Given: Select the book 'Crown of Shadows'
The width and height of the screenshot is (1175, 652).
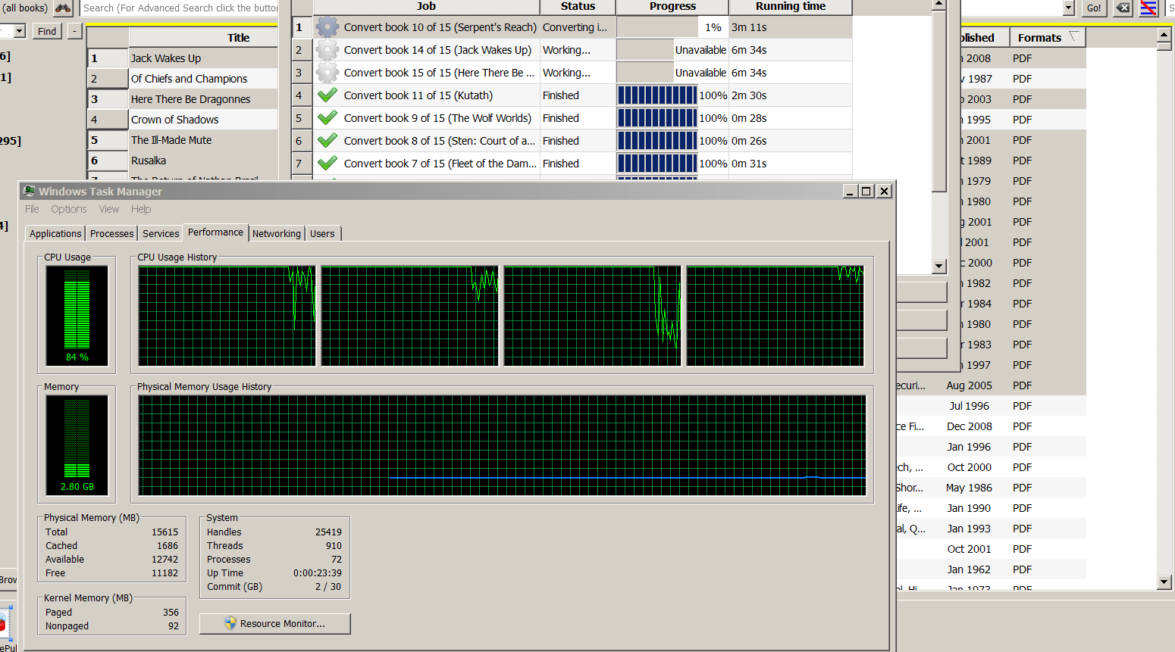Looking at the screenshot, I should pyautogui.click(x=175, y=120).
